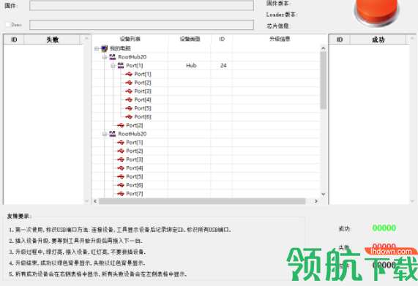Focus the input field beside Demo checkbox
The width and height of the screenshot is (418, 286).
coord(141,25)
